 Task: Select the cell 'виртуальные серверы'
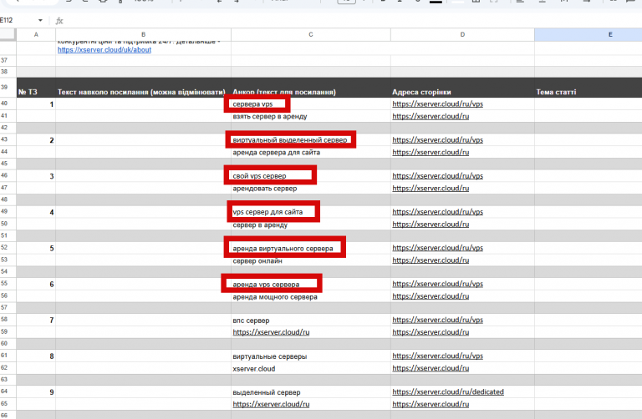311,356
